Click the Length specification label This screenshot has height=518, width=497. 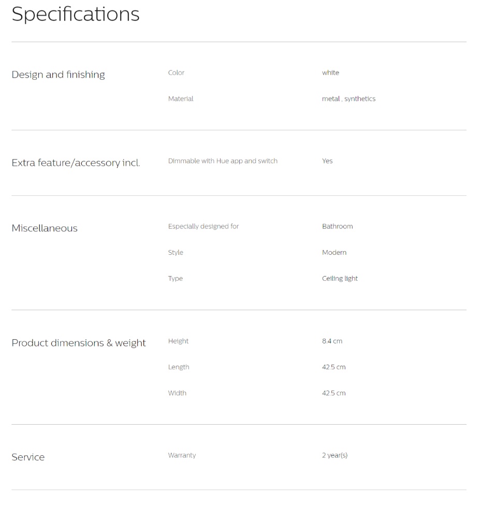[x=179, y=367]
